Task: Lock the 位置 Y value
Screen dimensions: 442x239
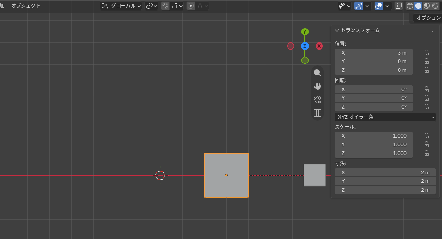Action: click(426, 61)
